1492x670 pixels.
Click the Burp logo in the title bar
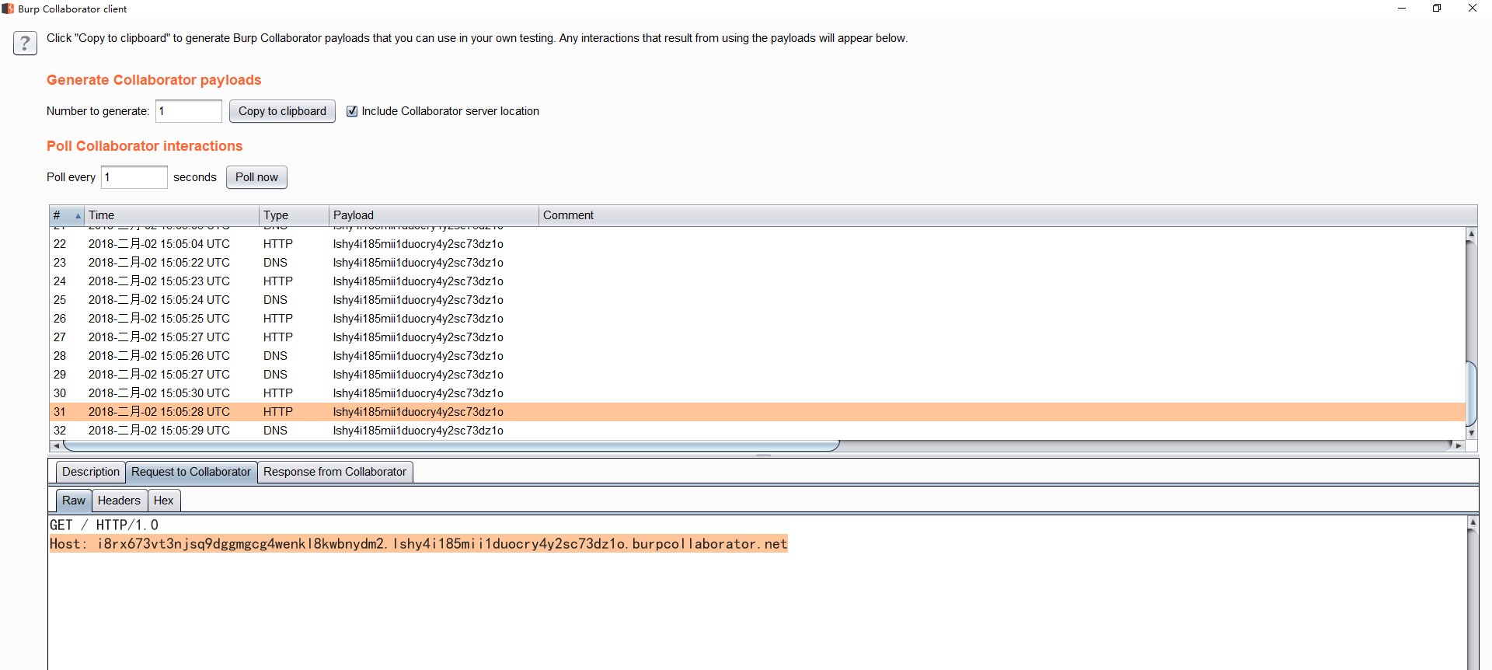[x=8, y=9]
